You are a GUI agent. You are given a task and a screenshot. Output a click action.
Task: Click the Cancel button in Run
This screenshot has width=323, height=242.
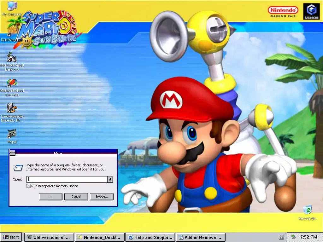coord(76,197)
